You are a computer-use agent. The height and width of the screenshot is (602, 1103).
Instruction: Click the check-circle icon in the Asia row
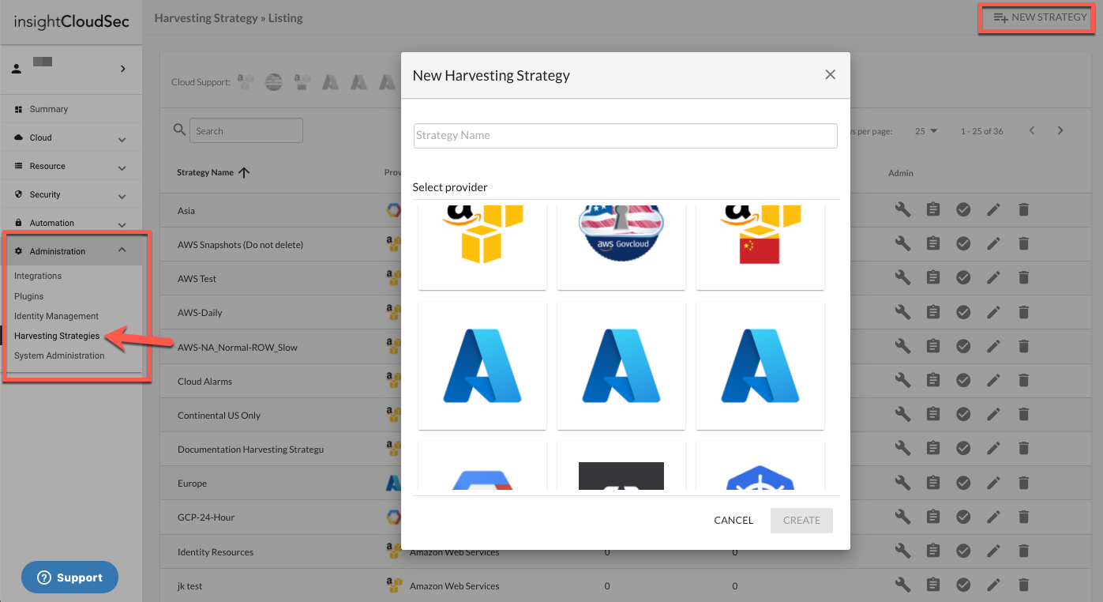coord(962,209)
